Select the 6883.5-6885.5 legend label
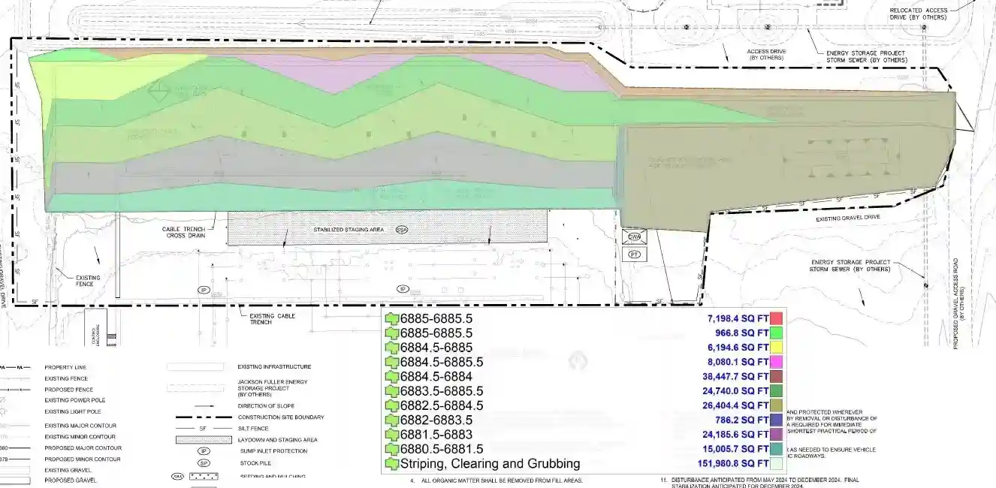This screenshot has height=488, width=996. point(442,391)
